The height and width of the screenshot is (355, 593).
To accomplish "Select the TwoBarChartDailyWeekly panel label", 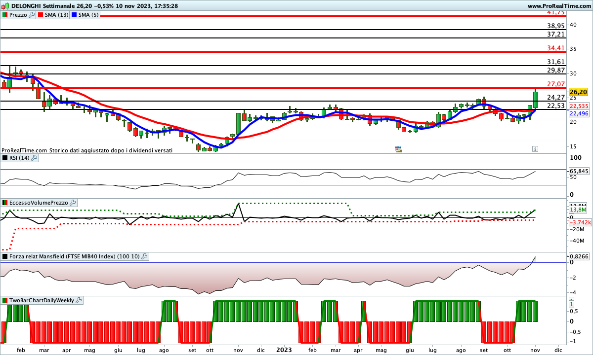I will [42, 300].
